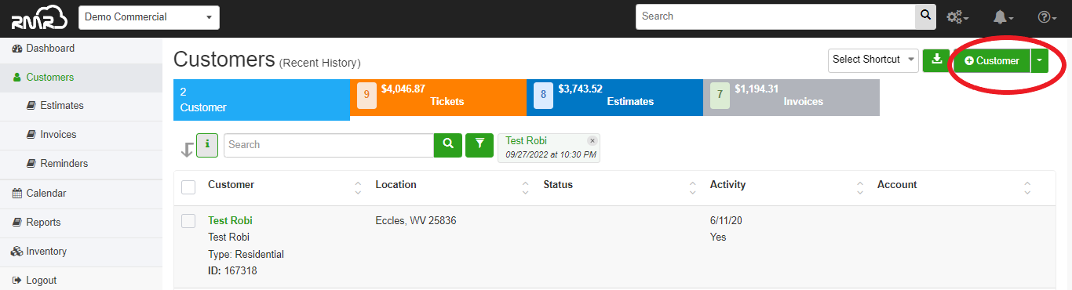Open the Test Robi customer link
1072x290 pixels.
[x=230, y=221]
